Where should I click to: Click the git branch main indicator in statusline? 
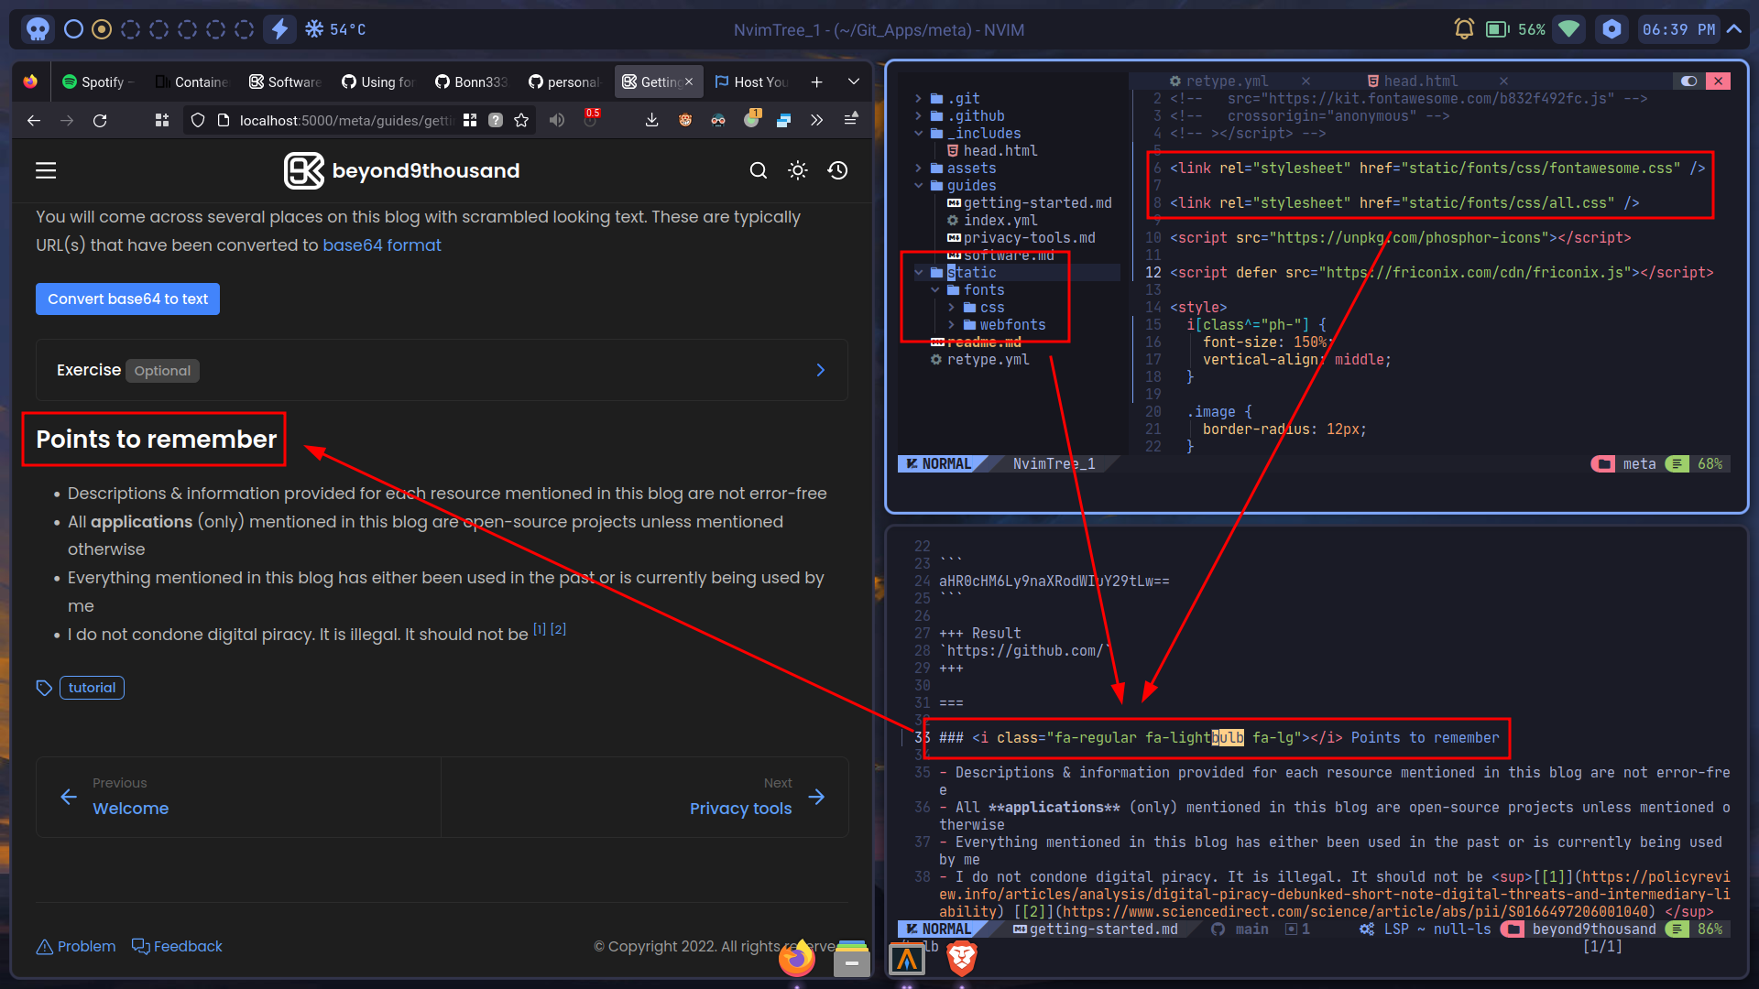click(1251, 929)
